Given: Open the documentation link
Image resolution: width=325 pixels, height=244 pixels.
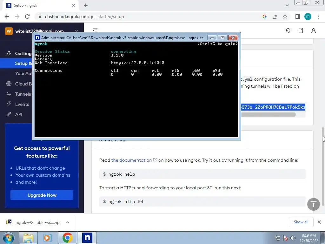Looking at the screenshot, I should (131, 160).
